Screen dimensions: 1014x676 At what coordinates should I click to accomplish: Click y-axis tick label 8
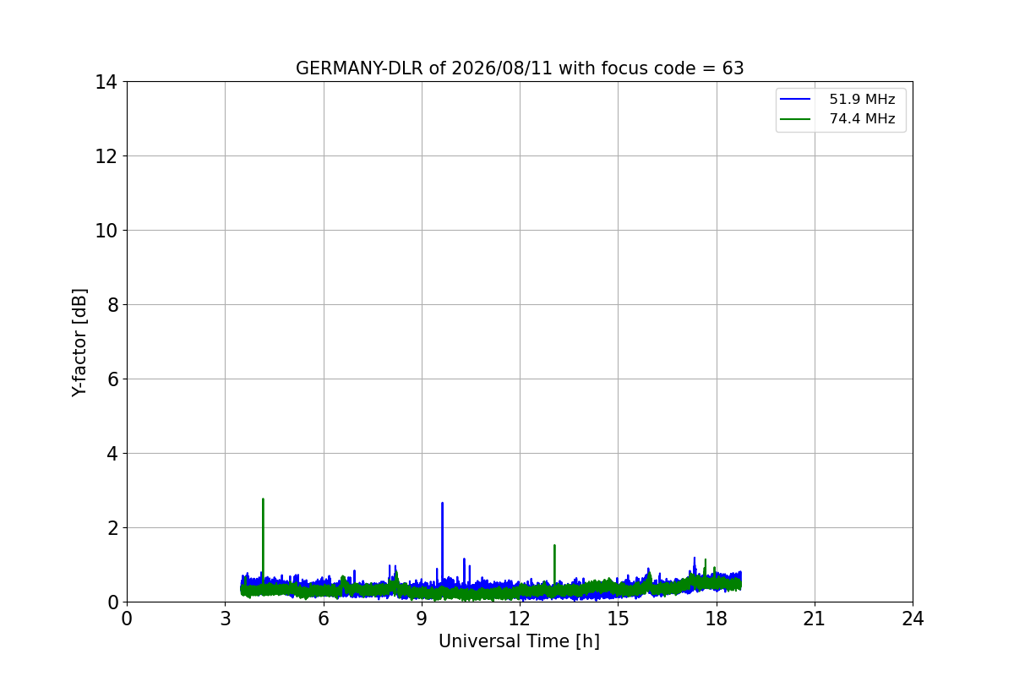point(112,305)
